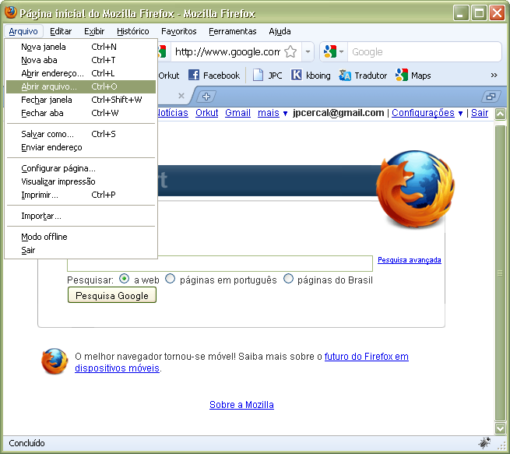The image size is (510, 454).
Task: Open 'futuro do Firefox em' link
Action: coord(366,357)
